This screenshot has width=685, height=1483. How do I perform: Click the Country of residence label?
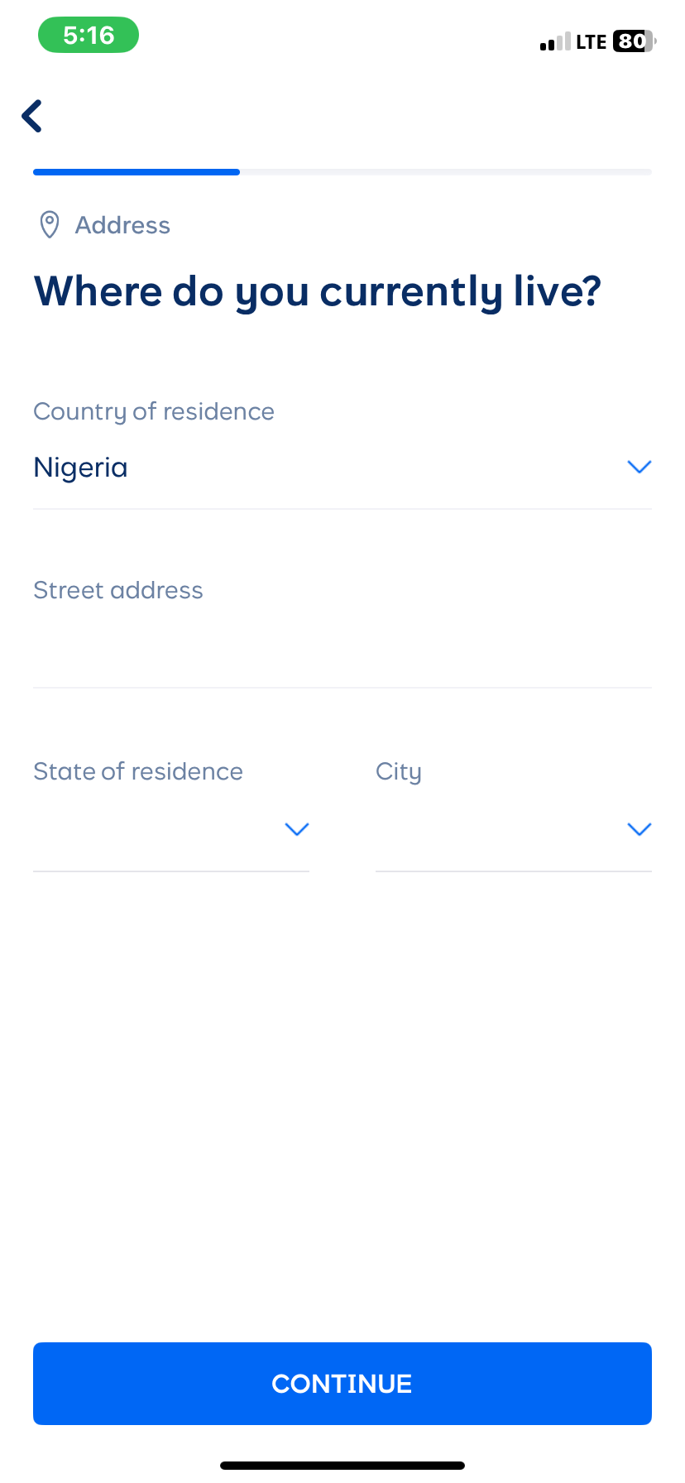tap(154, 411)
